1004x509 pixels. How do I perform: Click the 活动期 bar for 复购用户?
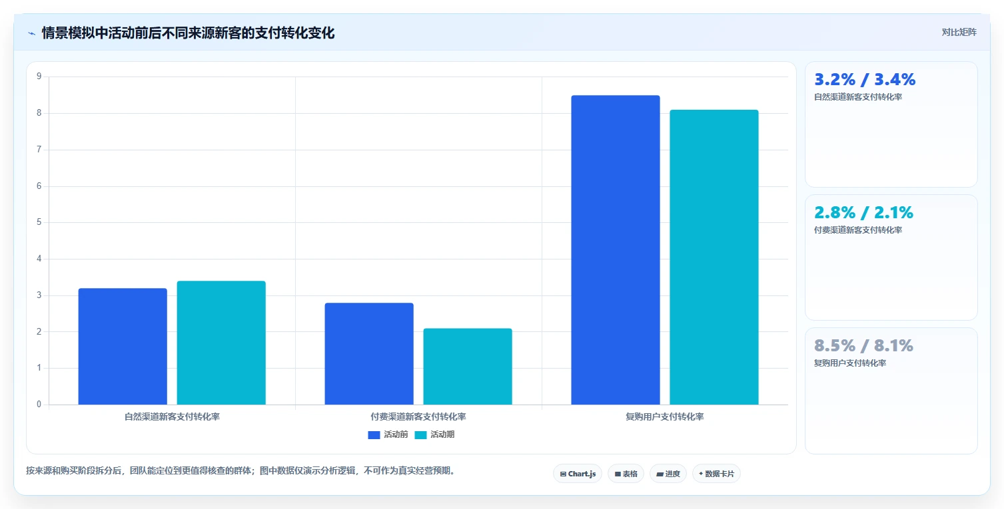[714, 257]
